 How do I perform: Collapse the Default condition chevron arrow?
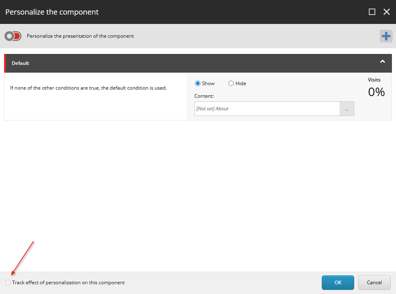(382, 62)
